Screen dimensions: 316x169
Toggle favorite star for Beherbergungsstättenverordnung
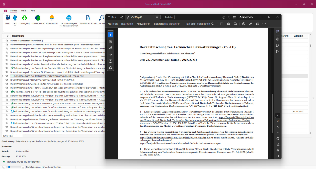click(7, 41)
